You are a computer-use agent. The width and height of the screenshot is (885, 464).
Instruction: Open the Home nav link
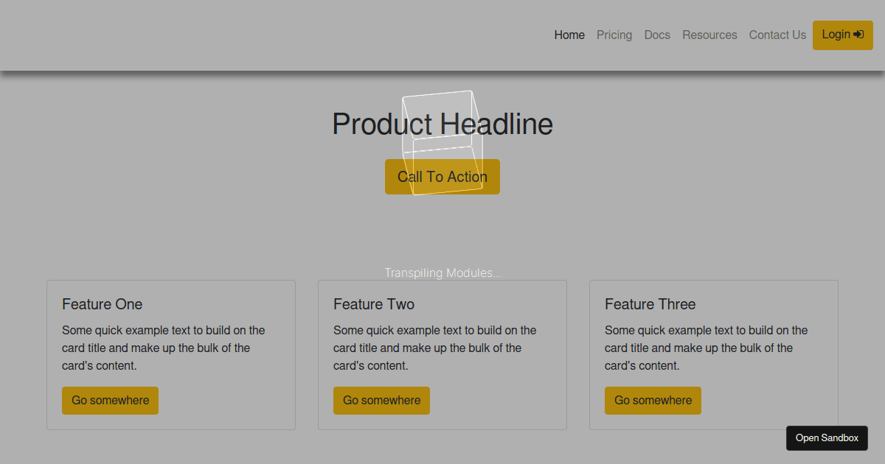(569, 35)
